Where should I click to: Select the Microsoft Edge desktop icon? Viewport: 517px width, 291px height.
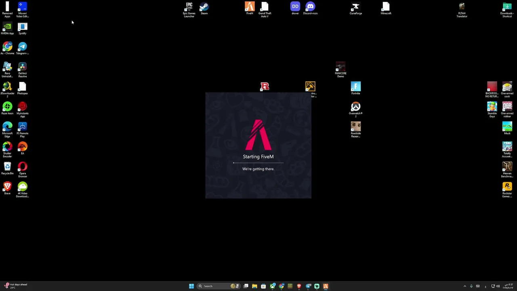pyautogui.click(x=7, y=130)
